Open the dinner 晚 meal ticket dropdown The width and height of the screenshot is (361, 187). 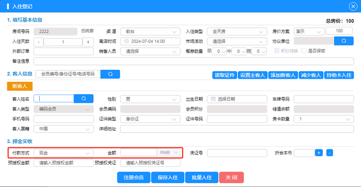click(259, 52)
